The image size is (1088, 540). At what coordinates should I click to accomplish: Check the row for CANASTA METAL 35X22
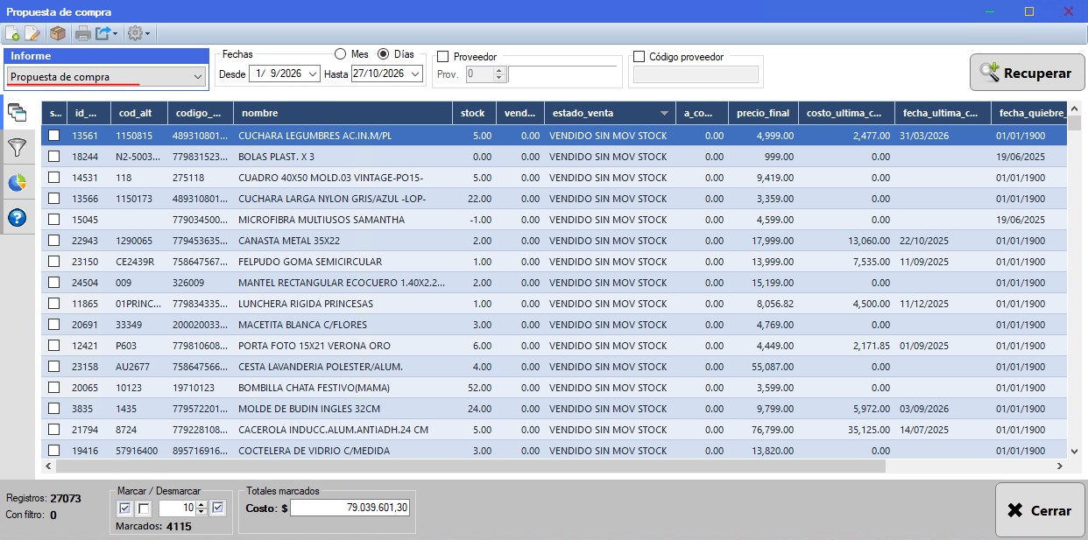54,241
